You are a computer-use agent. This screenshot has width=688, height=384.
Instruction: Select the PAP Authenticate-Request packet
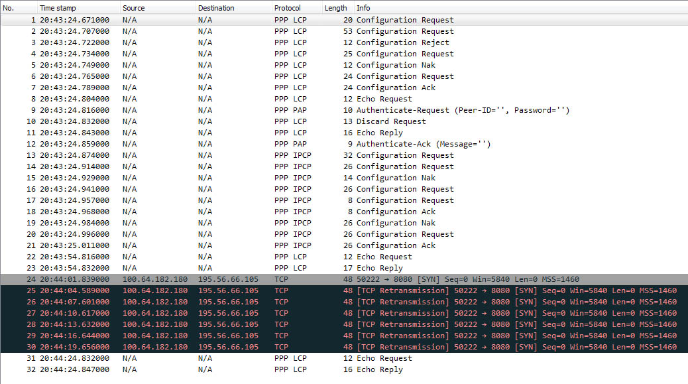(463, 110)
